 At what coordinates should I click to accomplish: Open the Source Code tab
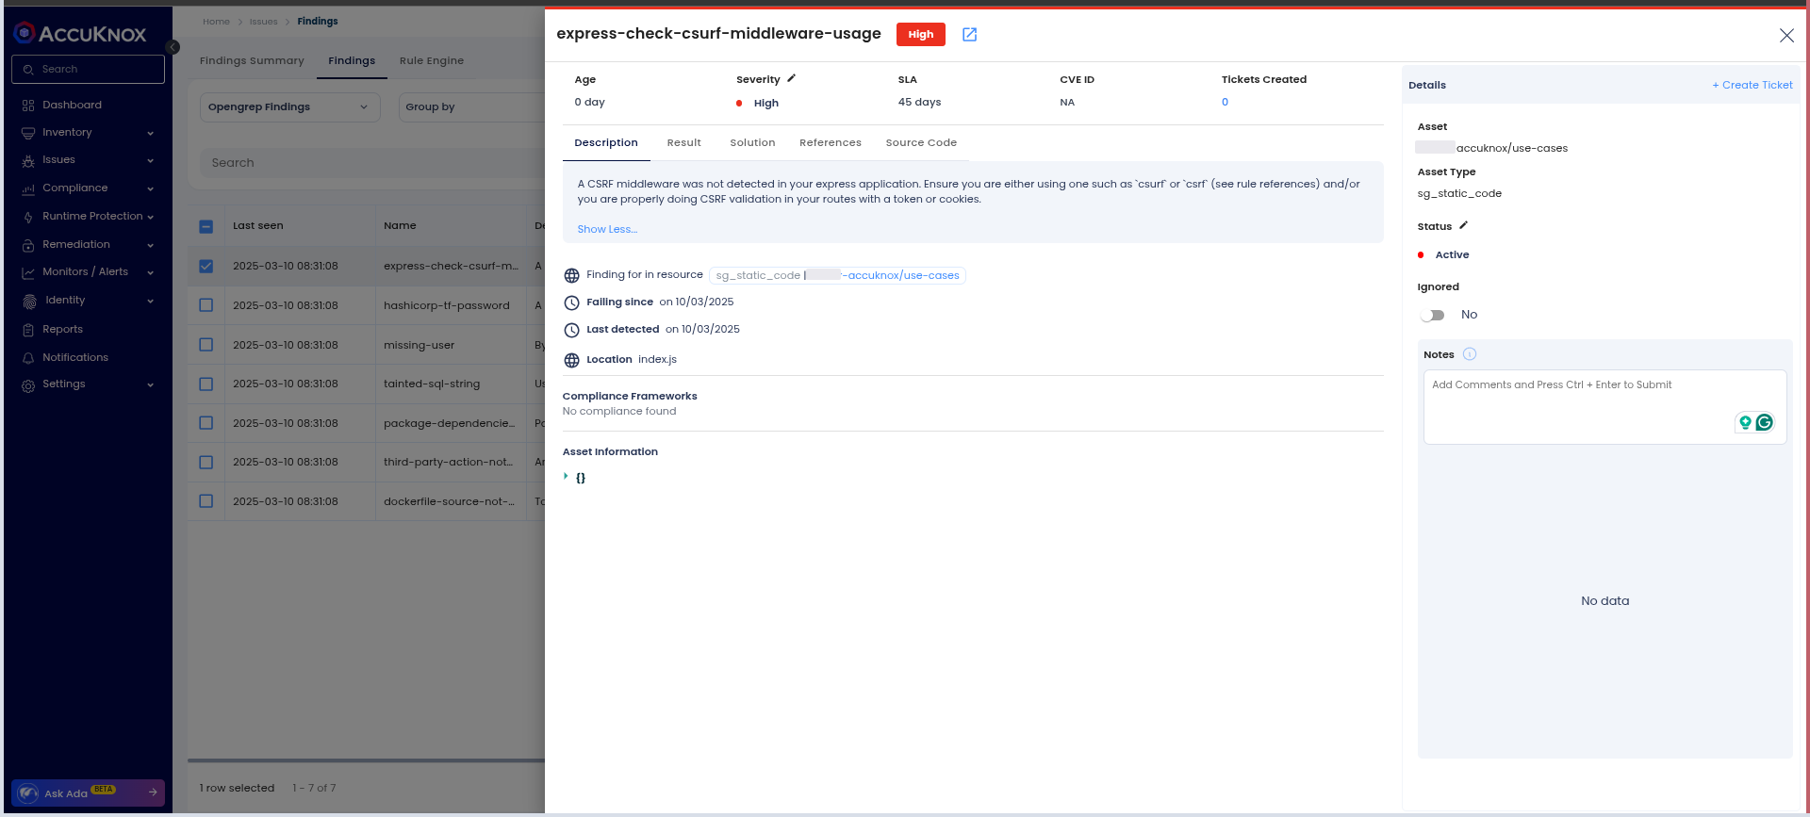tap(921, 142)
